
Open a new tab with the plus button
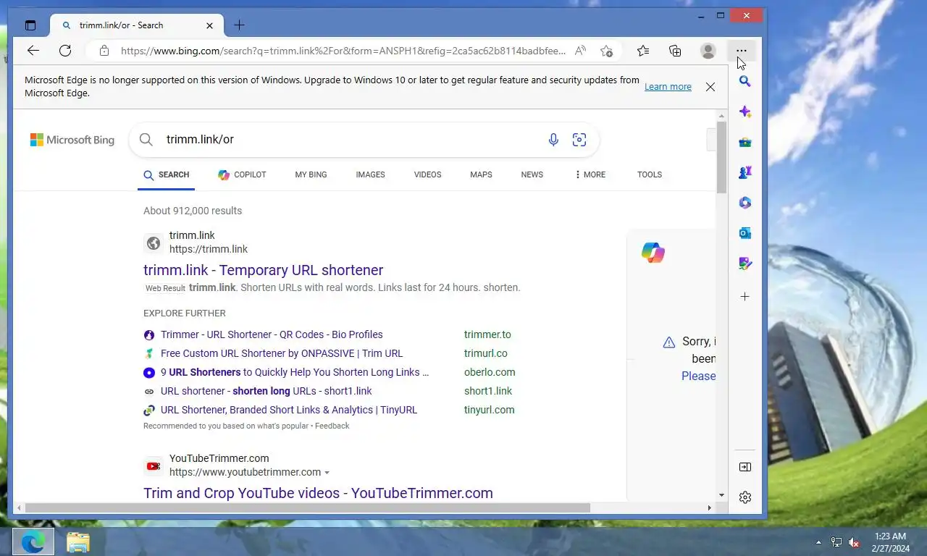239,25
